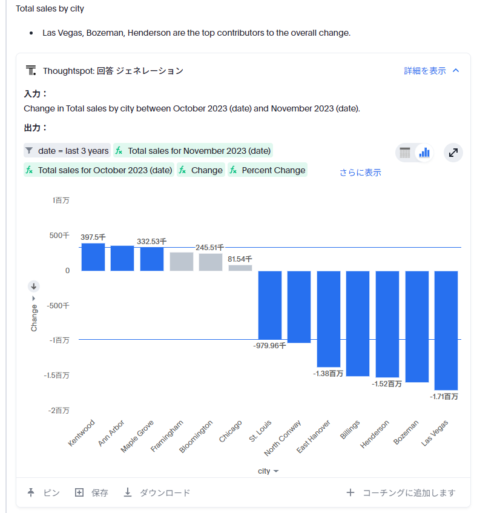Screen dimensions: 477x513
Task: Click the gray Framingham bar
Action: (x=181, y=262)
